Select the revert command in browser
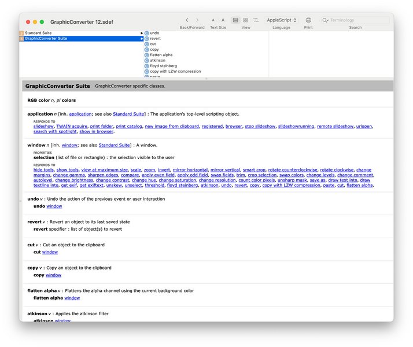 (x=155, y=38)
